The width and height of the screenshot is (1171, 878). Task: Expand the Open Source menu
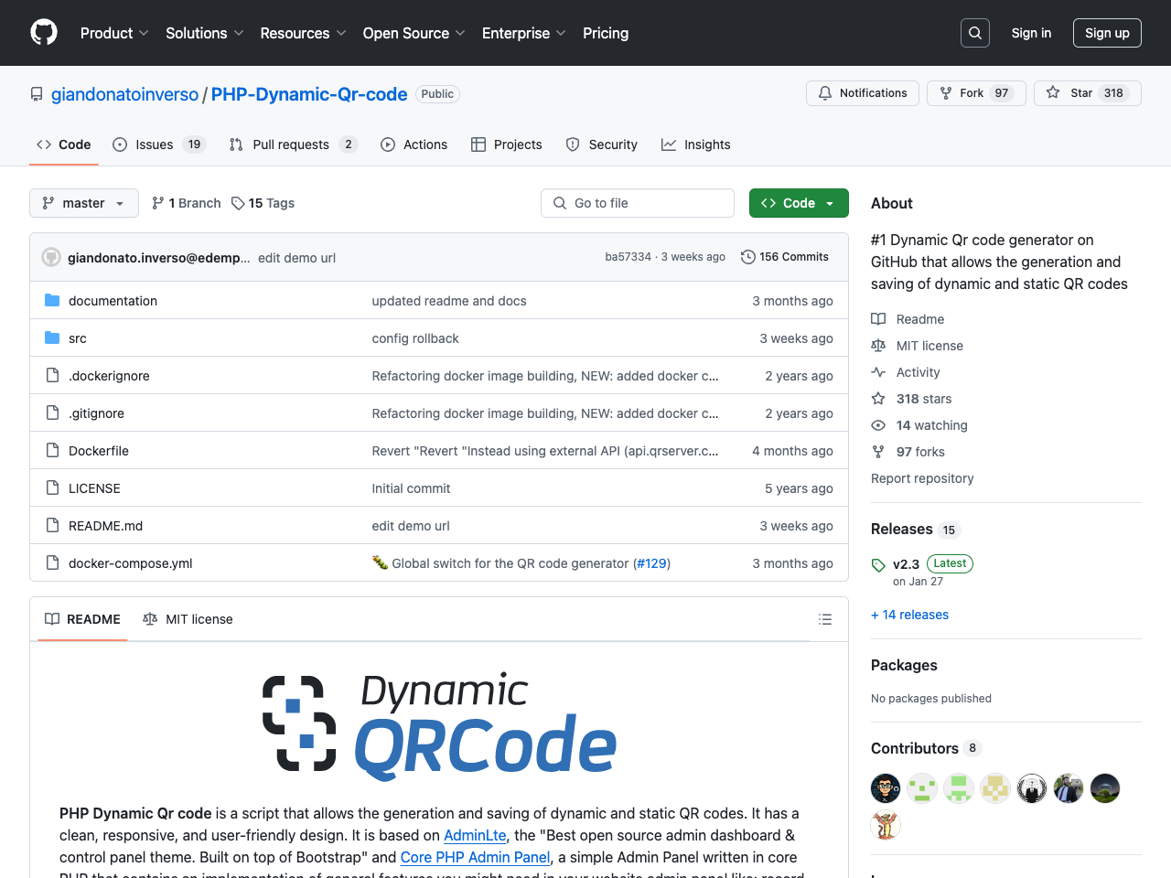pos(414,33)
